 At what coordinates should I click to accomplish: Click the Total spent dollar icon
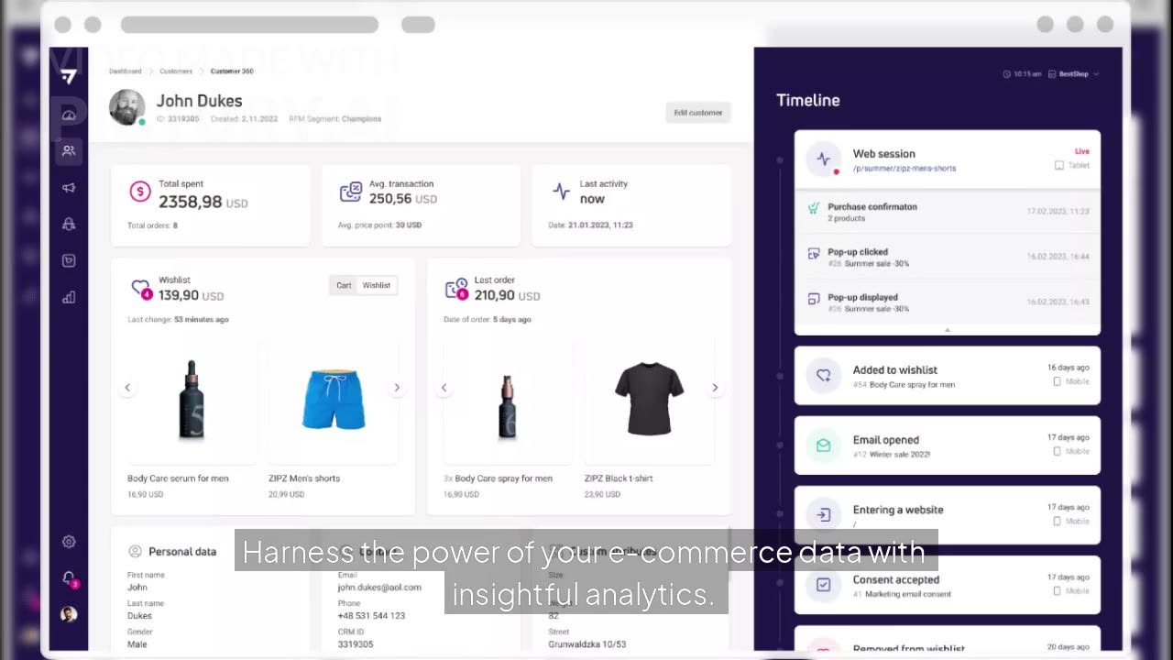coord(139,191)
